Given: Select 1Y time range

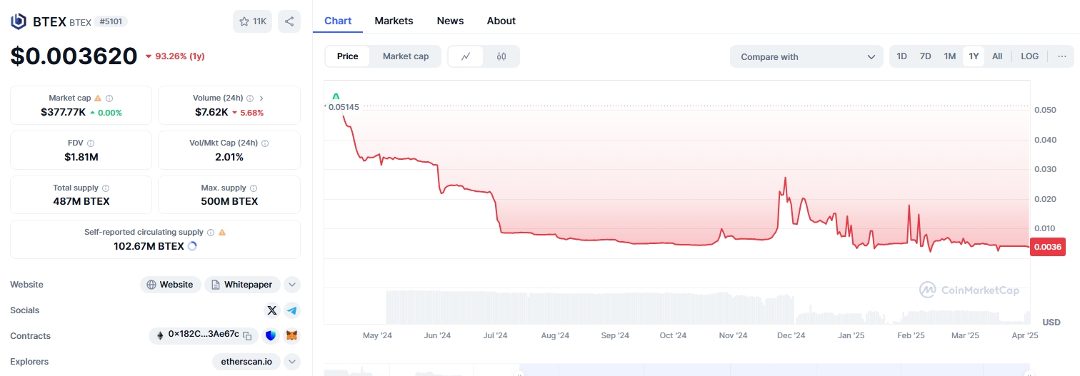Looking at the screenshot, I should (974, 56).
